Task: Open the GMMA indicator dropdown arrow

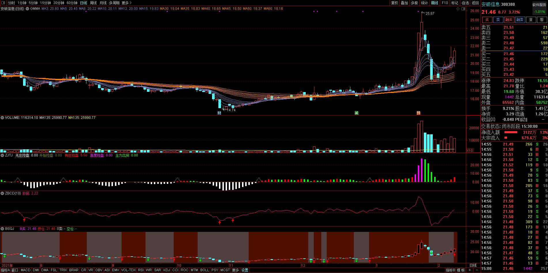Action: pyautogui.click(x=28, y=9)
